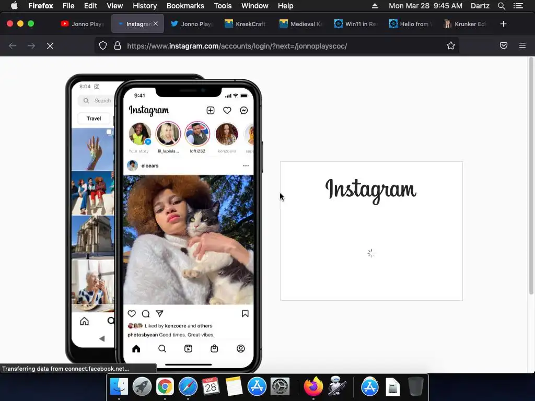The height and width of the screenshot is (401, 535).
Task: Bookmark this page with the star icon
Action: (451, 46)
